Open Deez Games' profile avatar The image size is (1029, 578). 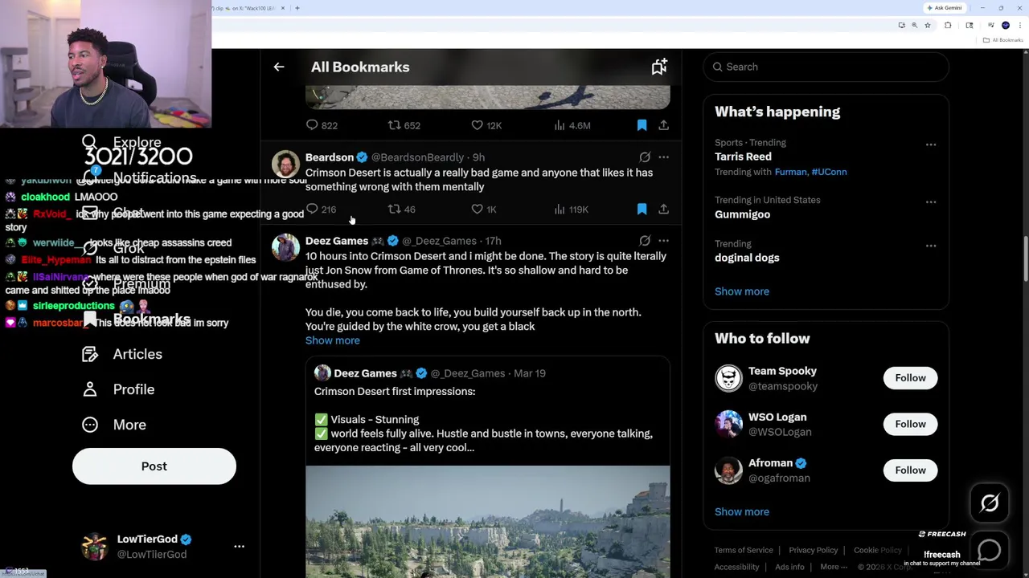coord(285,247)
